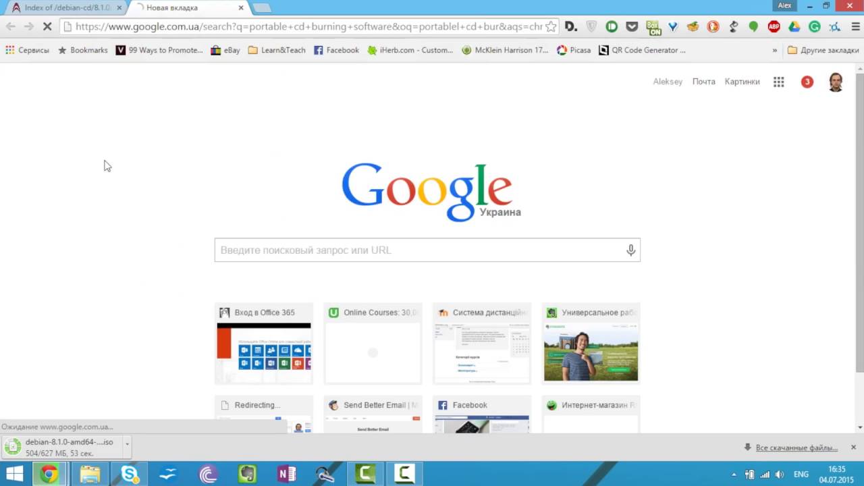
Task: Open the Сервисы apps bookmark
Action: [27, 50]
